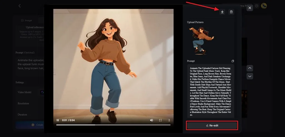
Task: Switch to the Image tab
Action: point(26,20)
